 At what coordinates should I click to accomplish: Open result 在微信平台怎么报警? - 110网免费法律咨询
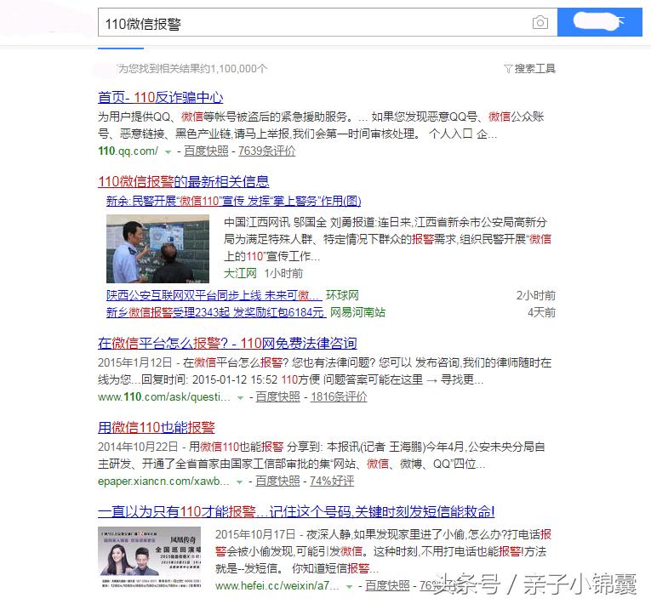click(x=227, y=344)
